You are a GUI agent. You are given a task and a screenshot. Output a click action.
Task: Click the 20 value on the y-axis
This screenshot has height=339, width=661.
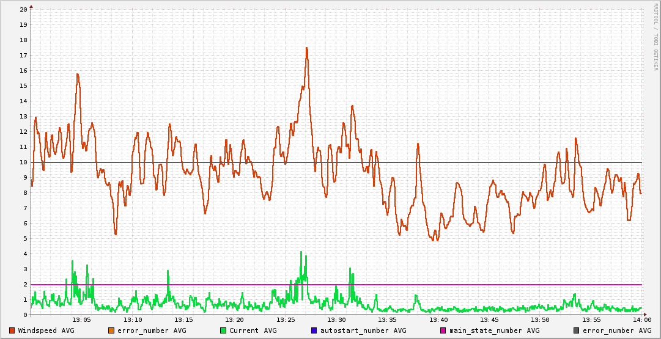coord(23,10)
